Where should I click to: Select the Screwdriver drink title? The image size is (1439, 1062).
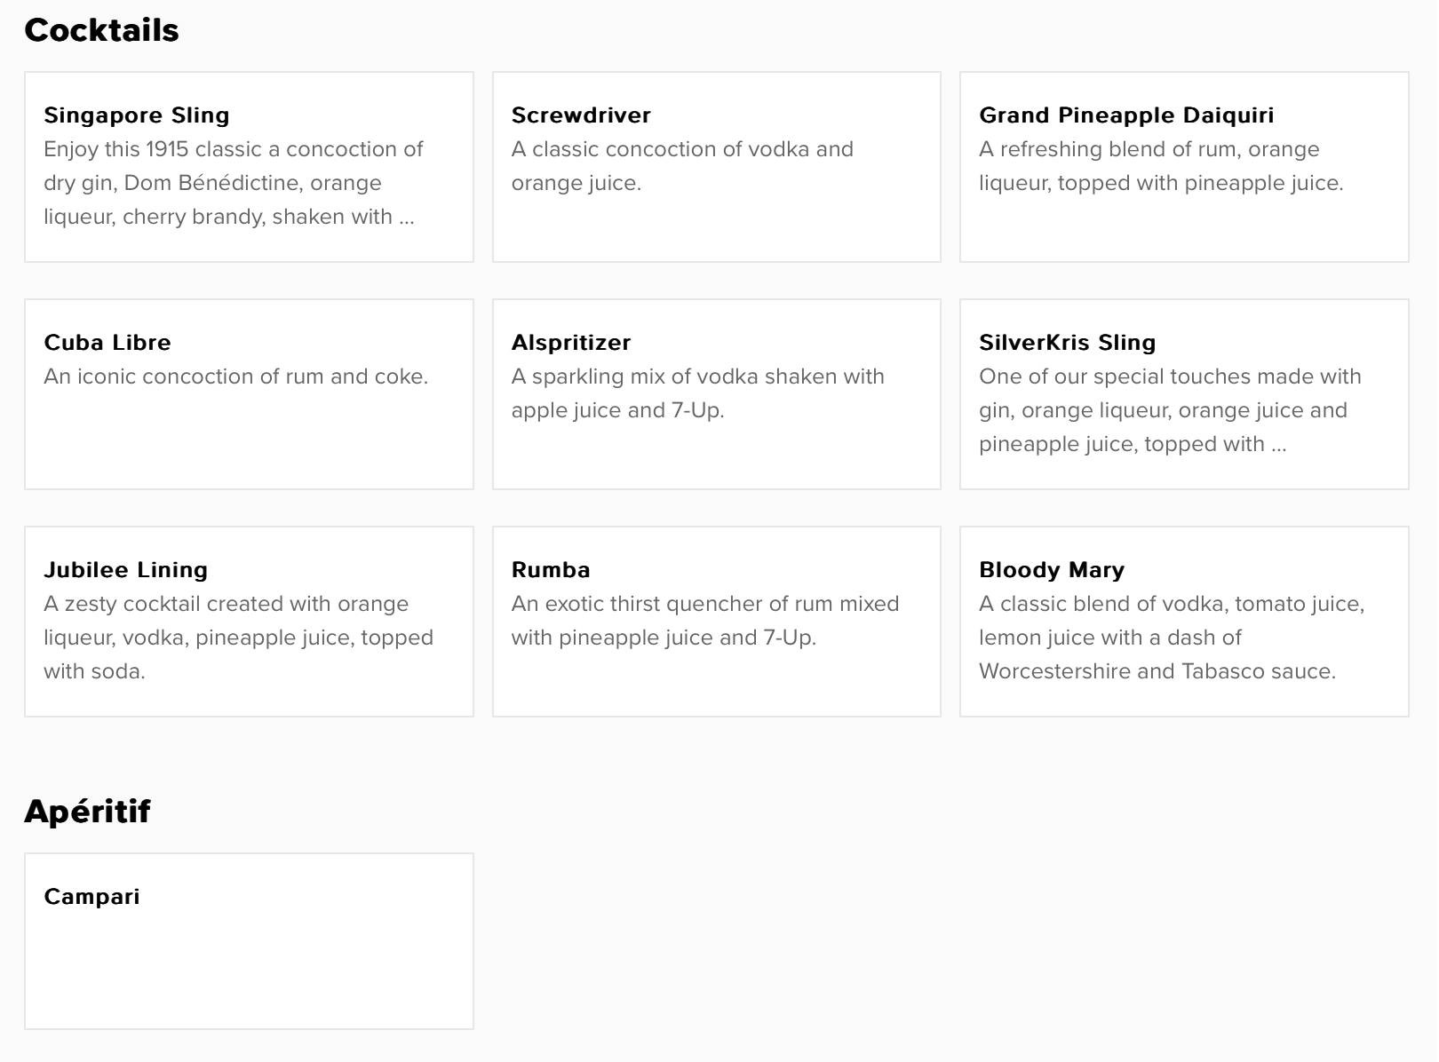tap(581, 115)
